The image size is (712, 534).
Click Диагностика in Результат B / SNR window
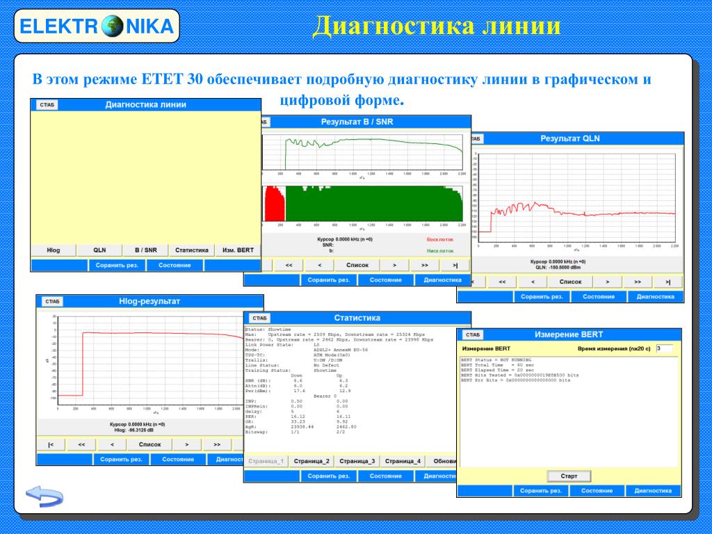click(443, 280)
